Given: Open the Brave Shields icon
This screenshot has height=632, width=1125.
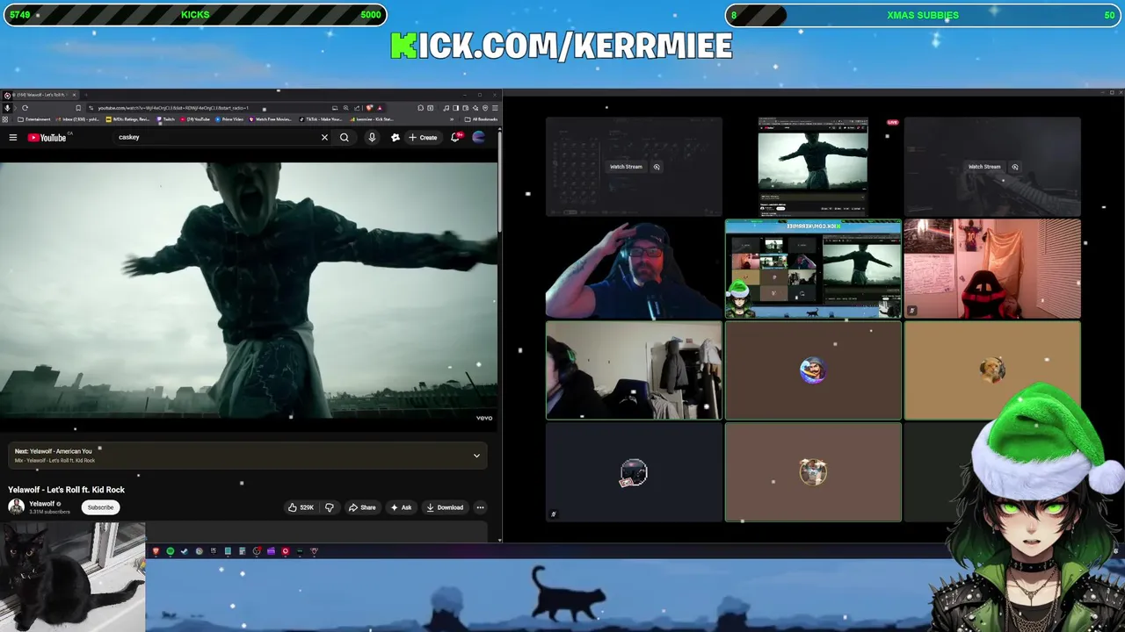Looking at the screenshot, I should click(369, 108).
